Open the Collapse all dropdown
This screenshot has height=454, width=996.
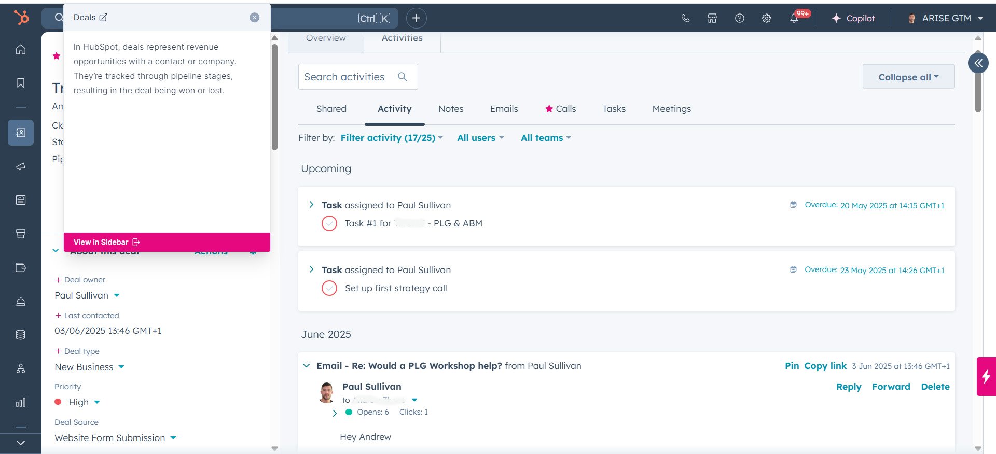pyautogui.click(x=908, y=77)
